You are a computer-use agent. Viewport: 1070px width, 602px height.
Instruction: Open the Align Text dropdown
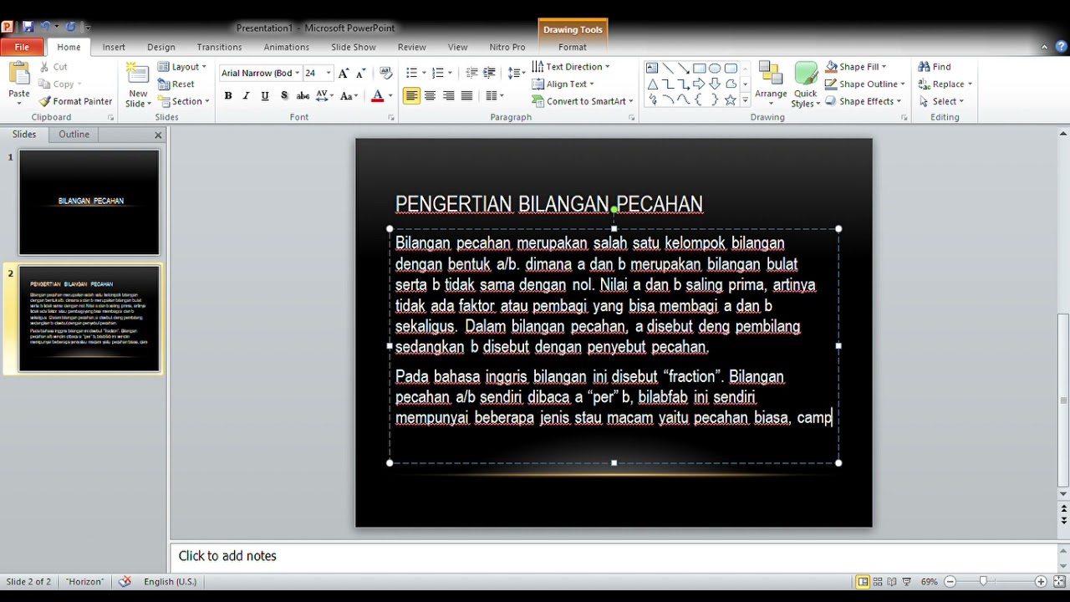(563, 84)
